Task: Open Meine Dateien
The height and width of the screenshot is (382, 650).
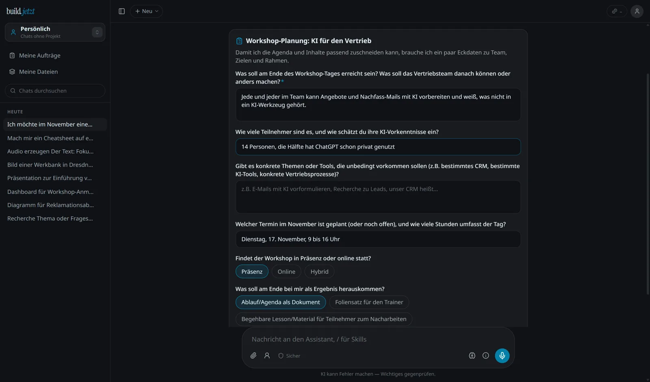Action: point(55,72)
